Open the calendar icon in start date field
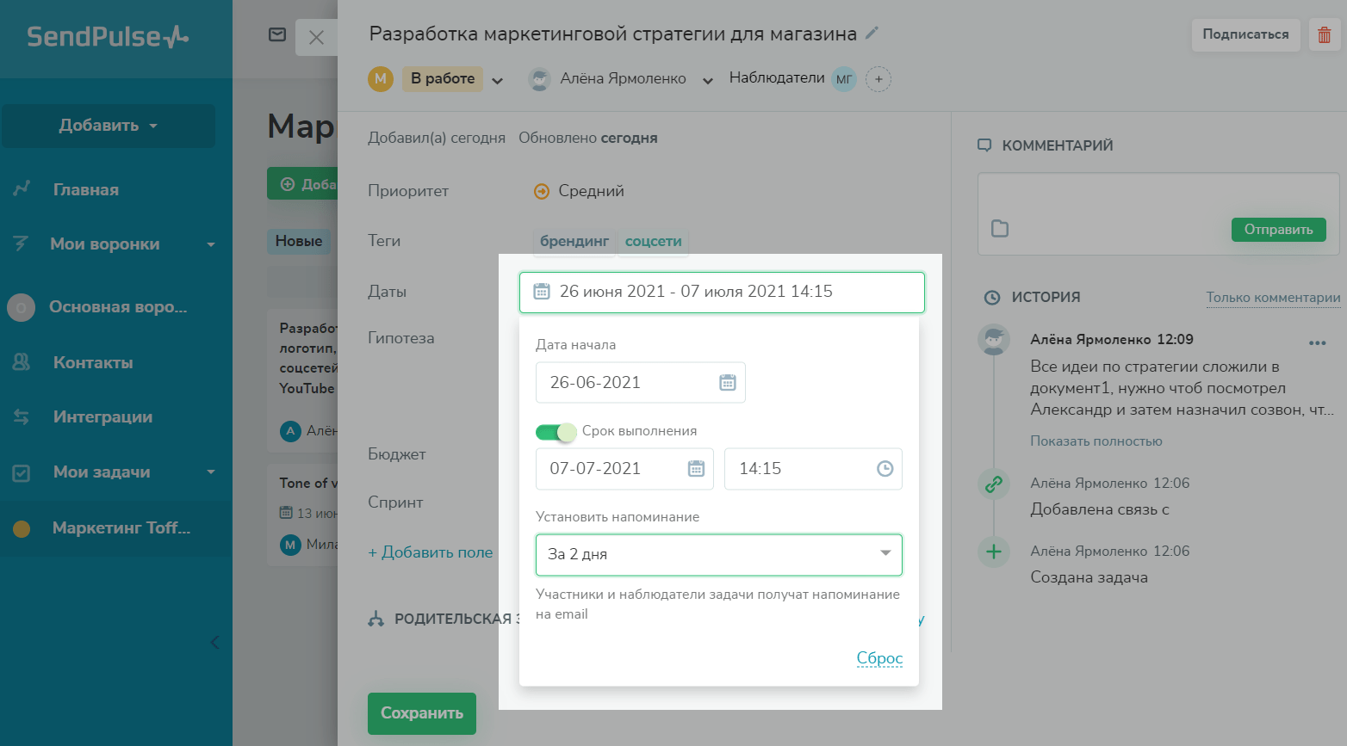The image size is (1347, 746). tap(728, 383)
